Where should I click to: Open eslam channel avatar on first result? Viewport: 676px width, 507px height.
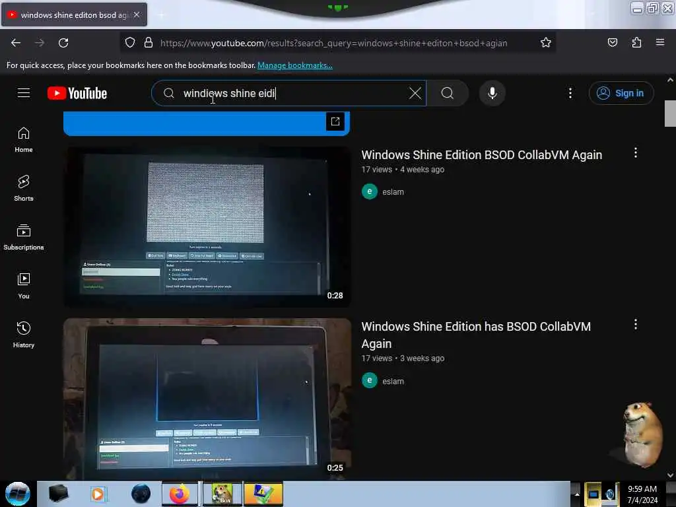[x=370, y=191]
